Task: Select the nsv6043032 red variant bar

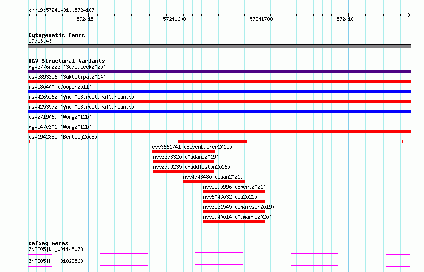Action: click(234, 201)
